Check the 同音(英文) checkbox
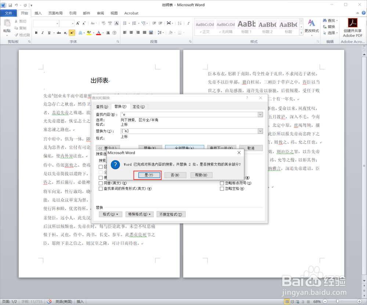Viewport: 367px width, 305px height. click(x=101, y=182)
